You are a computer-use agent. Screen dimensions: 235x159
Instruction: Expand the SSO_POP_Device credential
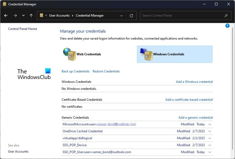pos(210,145)
